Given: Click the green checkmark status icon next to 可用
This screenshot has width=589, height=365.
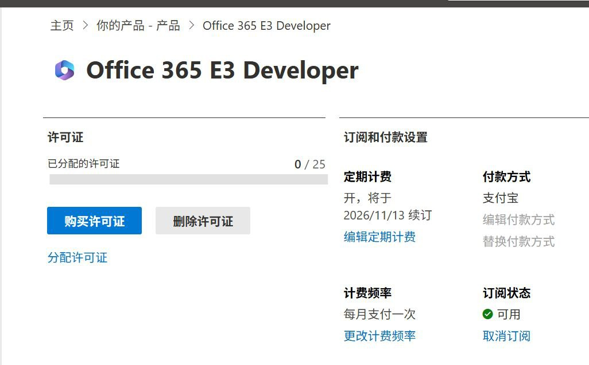Looking at the screenshot, I should pyautogui.click(x=488, y=314).
